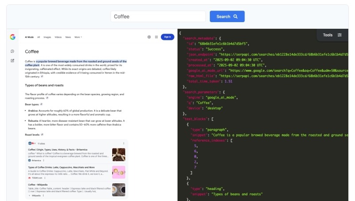
Task: Click the search field containing 'Coffee'
Action: (x=158, y=17)
